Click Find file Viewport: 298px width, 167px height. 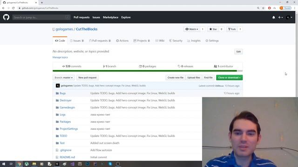208,77
